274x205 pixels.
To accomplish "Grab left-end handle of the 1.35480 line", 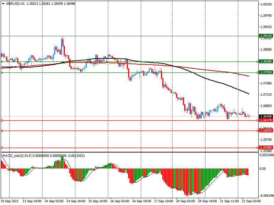I will pos(2,148).
